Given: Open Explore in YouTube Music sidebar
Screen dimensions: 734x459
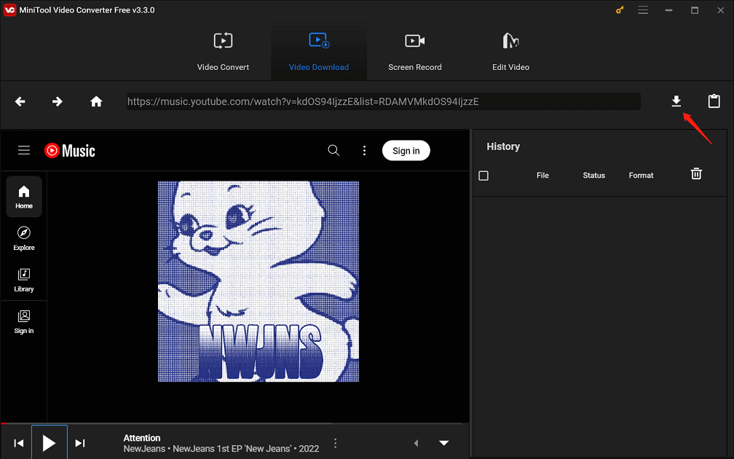Looking at the screenshot, I should (24, 238).
